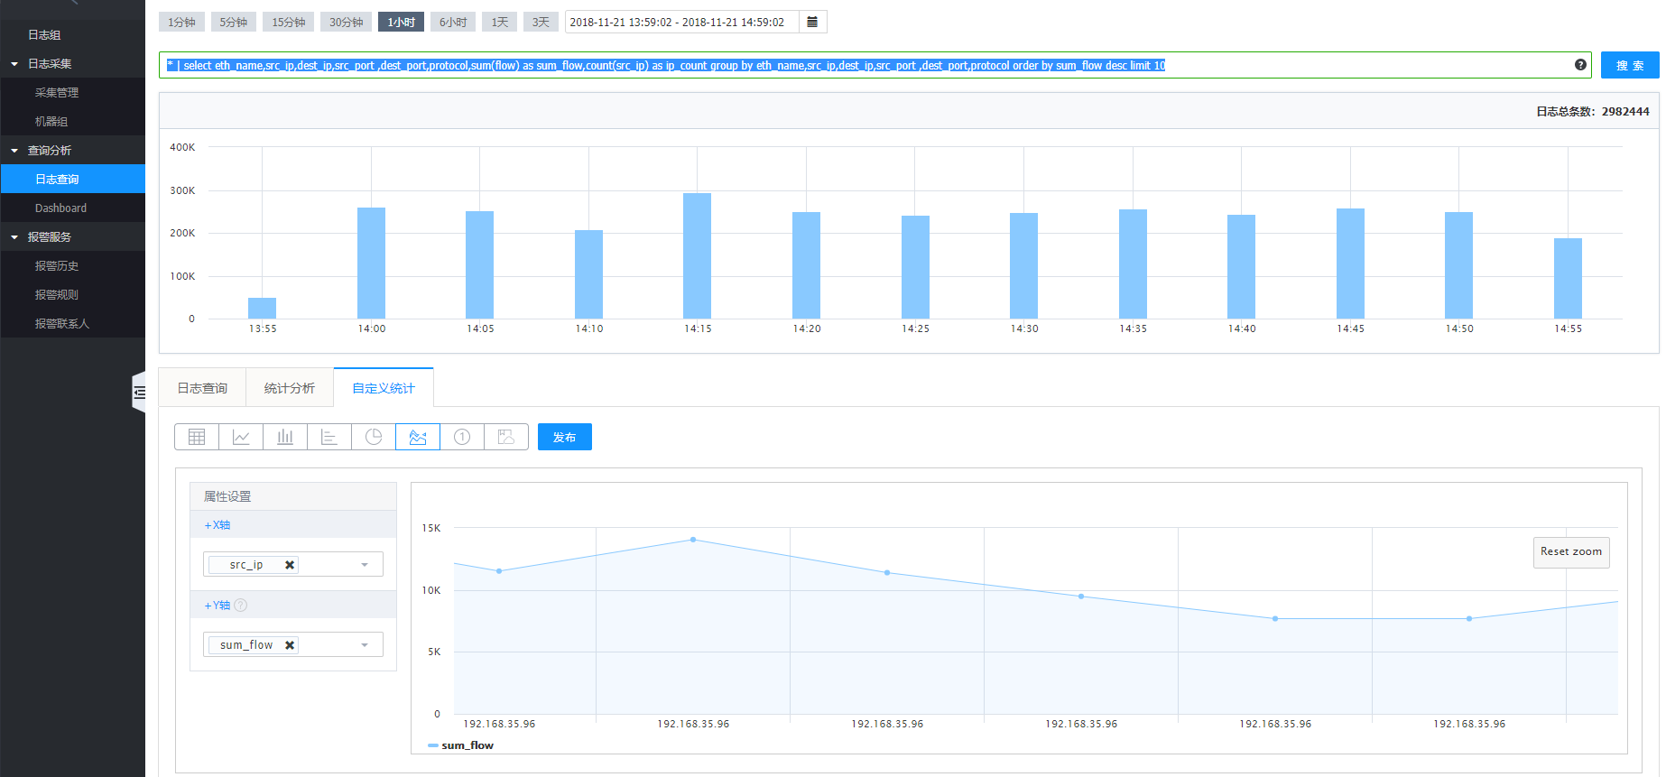
Task: Click the 搜索 search button
Action: pos(1630,65)
